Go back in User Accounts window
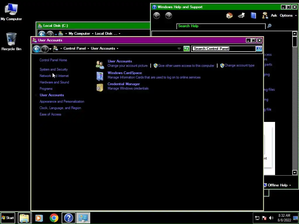This screenshot has width=299, height=224. (36, 49)
